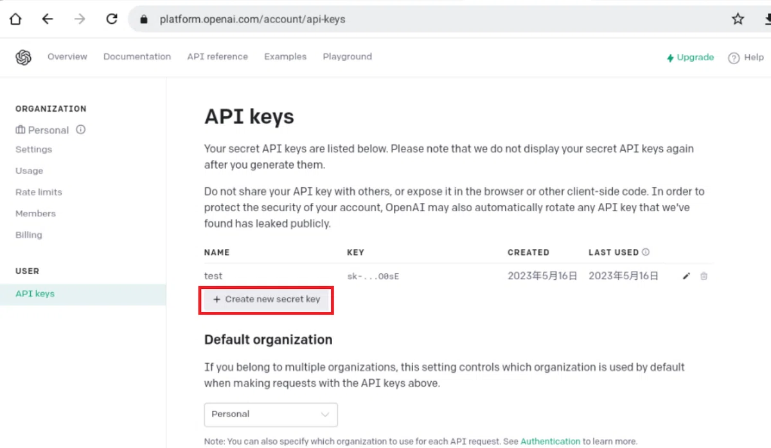Viewport: 771px width, 448px height.
Task: Go back with the browser arrow
Action: pos(48,19)
